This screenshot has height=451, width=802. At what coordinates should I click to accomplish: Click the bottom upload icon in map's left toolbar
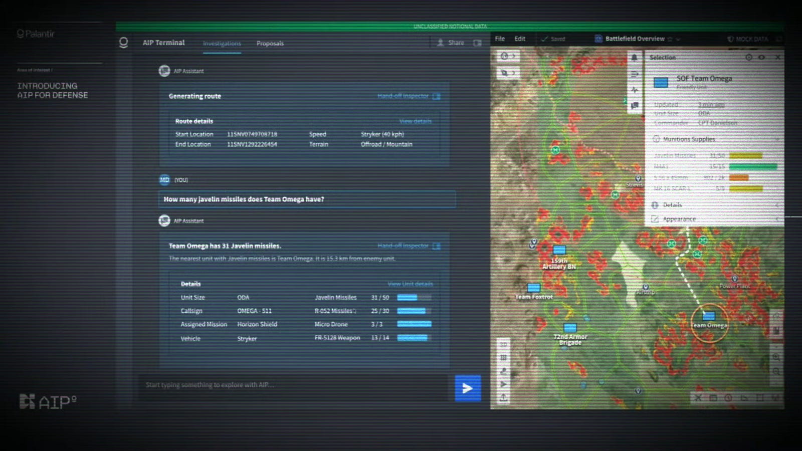coord(503,398)
